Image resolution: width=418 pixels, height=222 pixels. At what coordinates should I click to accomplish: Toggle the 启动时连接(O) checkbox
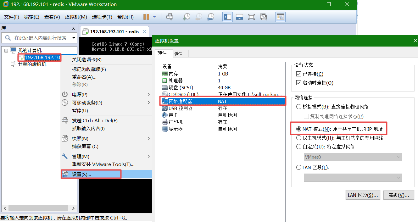point(299,83)
